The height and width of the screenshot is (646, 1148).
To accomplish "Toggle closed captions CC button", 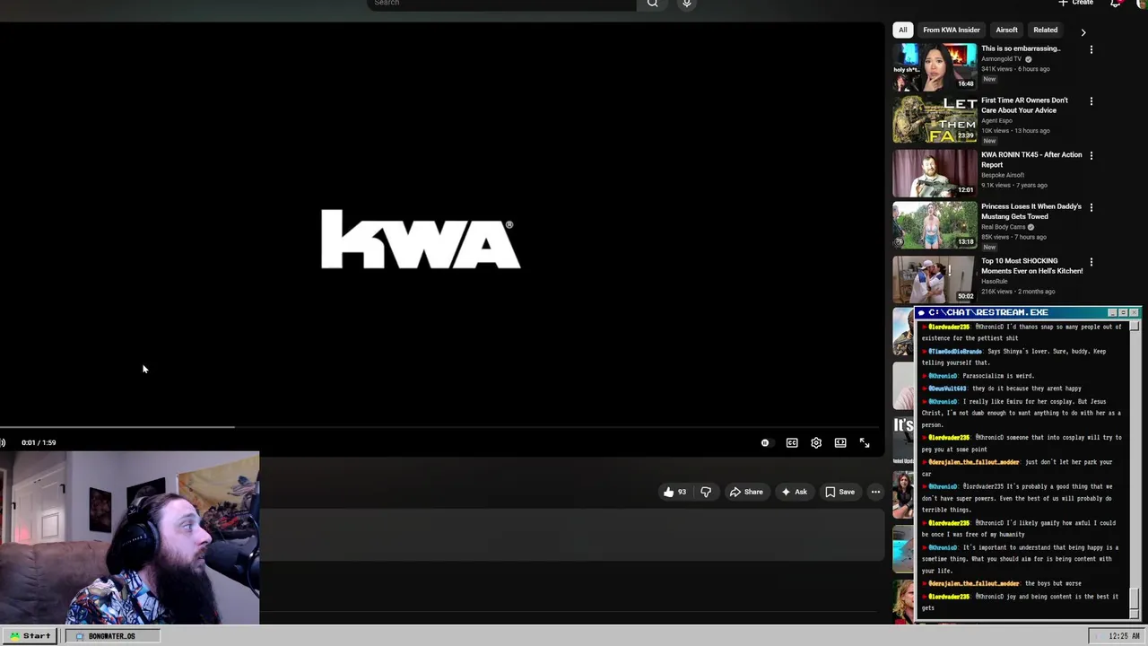I will pos(792,442).
